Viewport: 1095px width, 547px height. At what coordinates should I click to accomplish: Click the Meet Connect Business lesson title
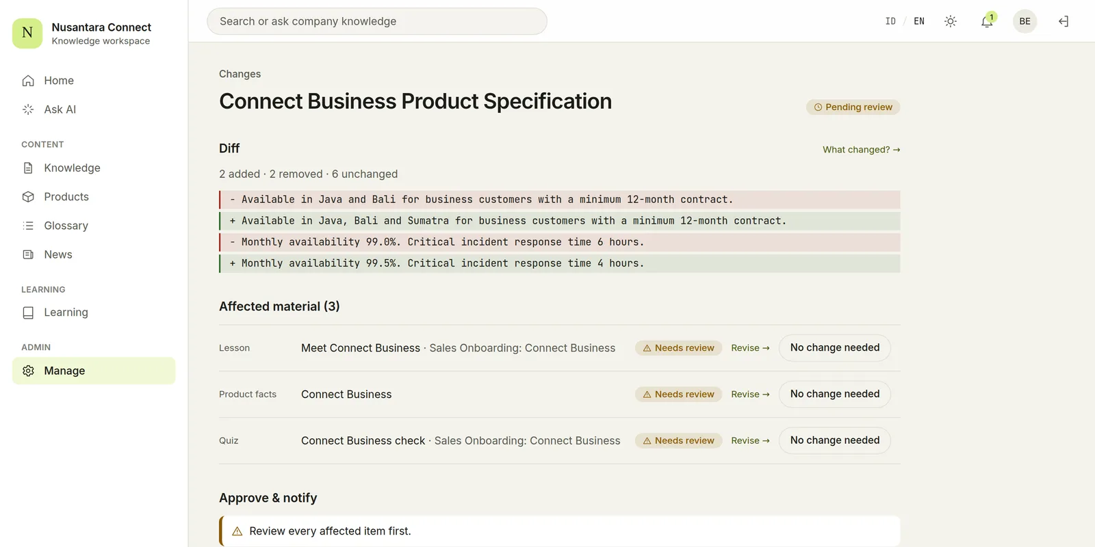pyautogui.click(x=361, y=348)
